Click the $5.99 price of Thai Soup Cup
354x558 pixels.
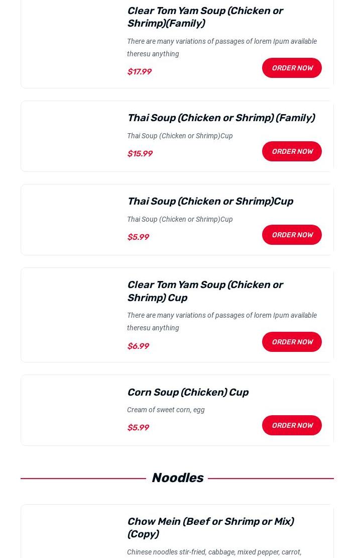pyautogui.click(x=138, y=237)
